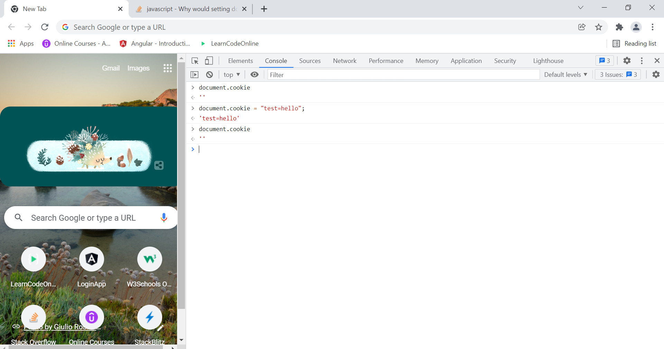This screenshot has width=664, height=349.
Task: Switch to the Application tab
Action: coord(466,61)
